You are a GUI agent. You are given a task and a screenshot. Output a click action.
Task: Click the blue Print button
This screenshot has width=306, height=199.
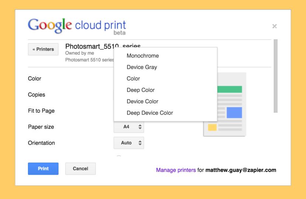point(43,169)
